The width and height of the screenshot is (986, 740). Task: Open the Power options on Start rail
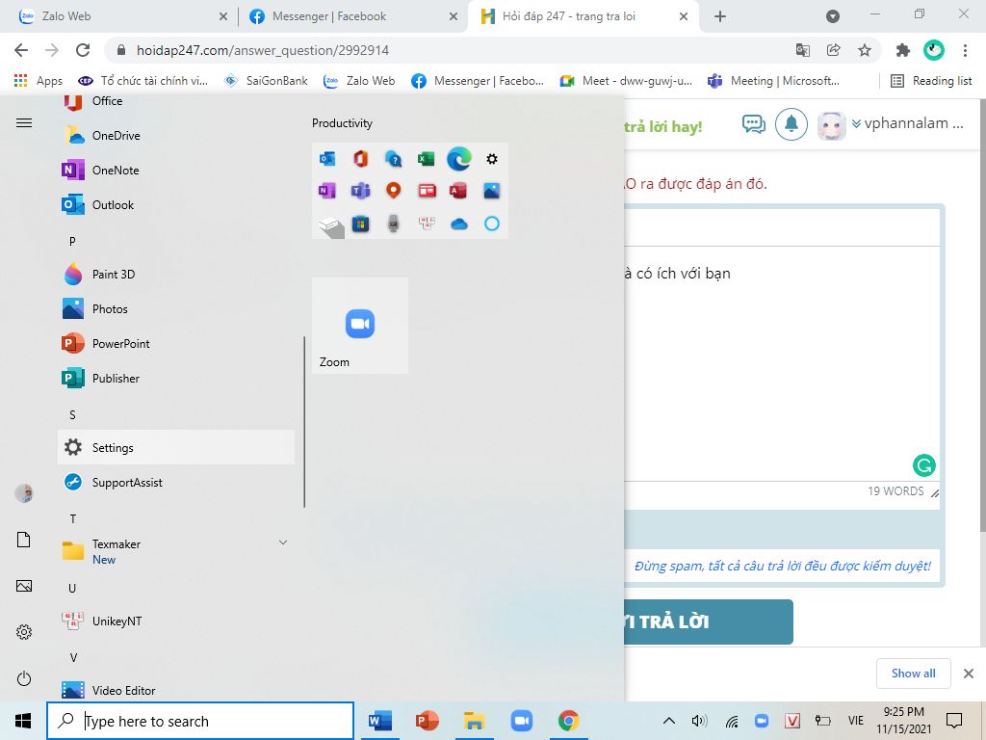(24, 678)
